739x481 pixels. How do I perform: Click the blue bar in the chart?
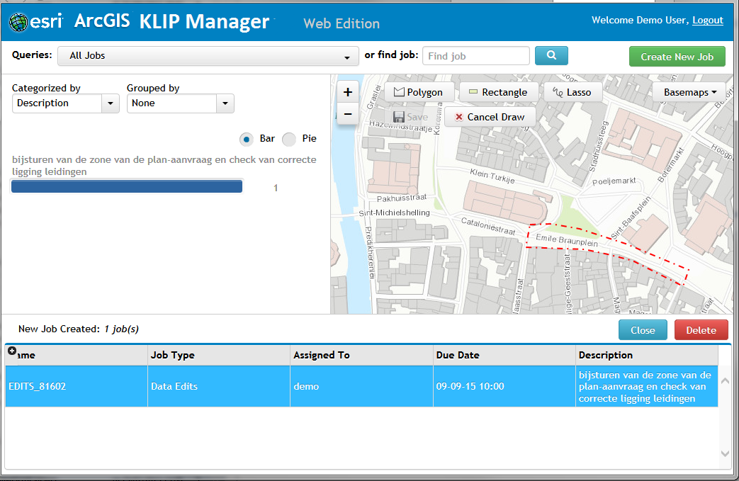click(x=127, y=186)
